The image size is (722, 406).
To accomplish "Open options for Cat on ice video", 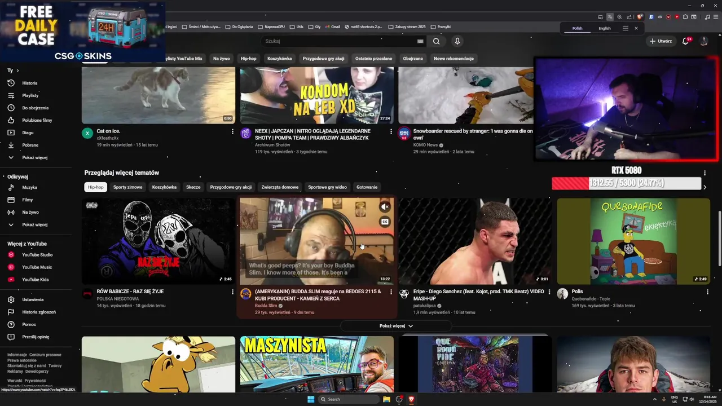I will (x=232, y=131).
